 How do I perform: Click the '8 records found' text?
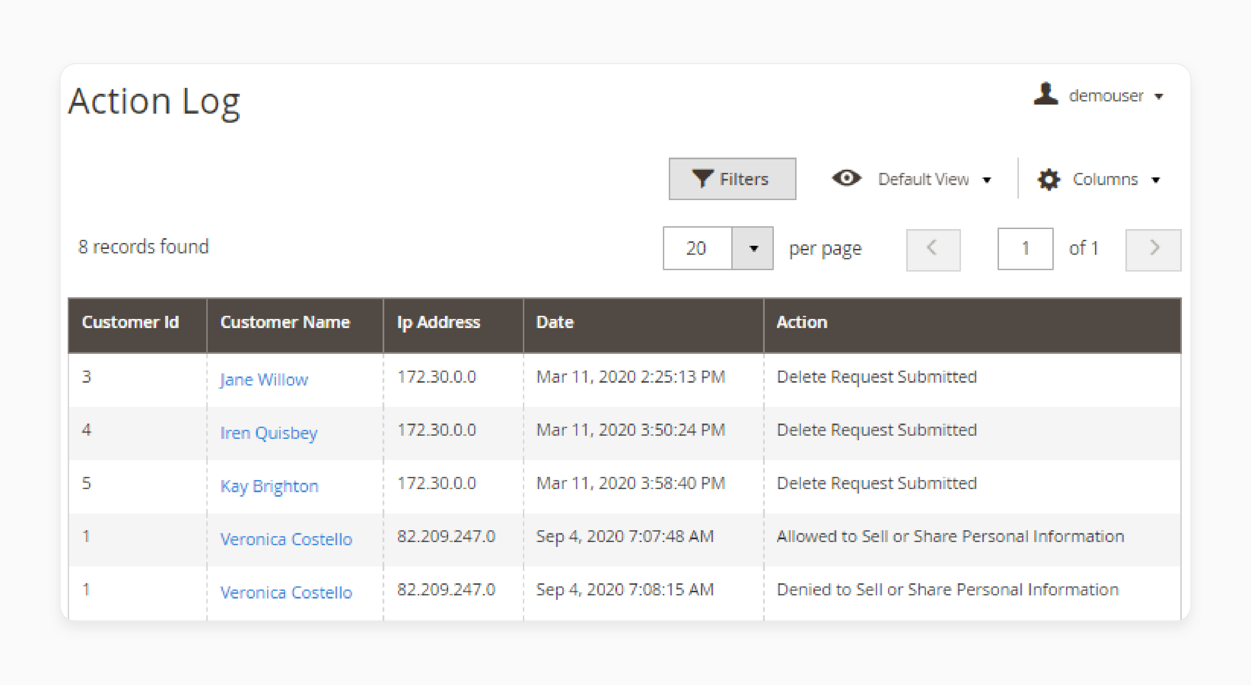point(143,247)
